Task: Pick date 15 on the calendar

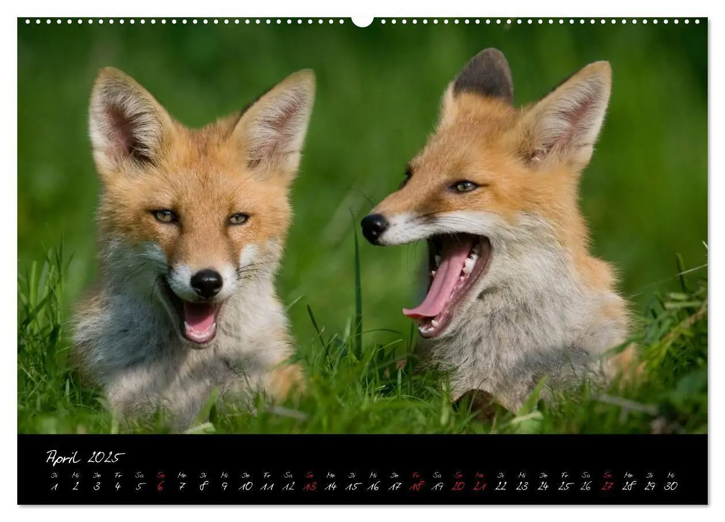Action: [352, 486]
